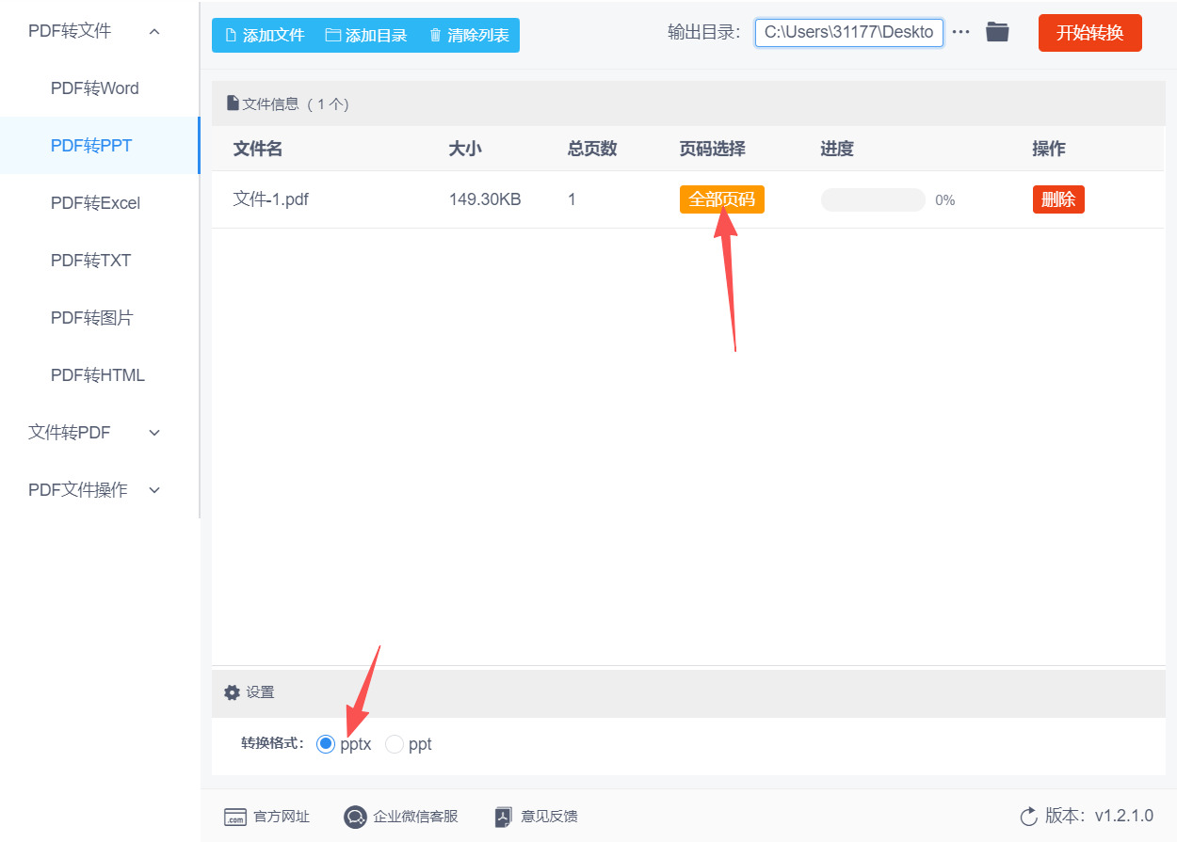Click the file info document icon
The image size is (1177, 842).
click(233, 103)
